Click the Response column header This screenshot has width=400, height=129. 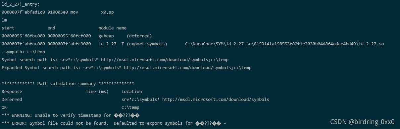(x=12, y=91)
